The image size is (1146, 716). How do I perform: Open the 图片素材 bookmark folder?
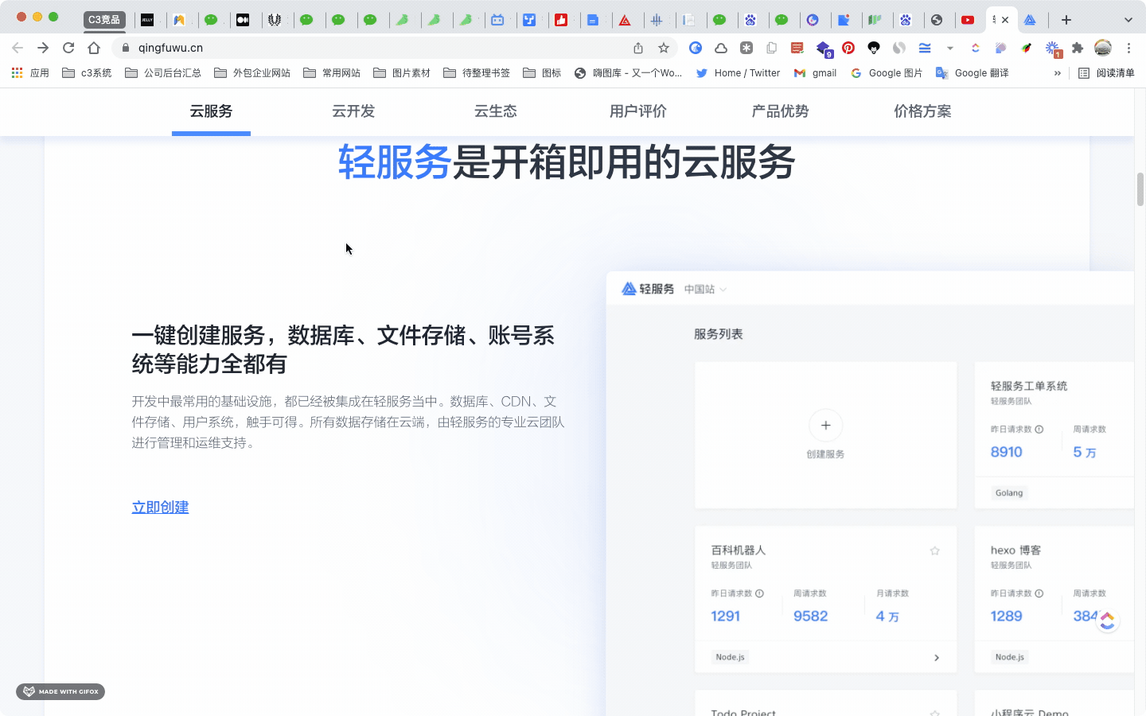[x=402, y=72]
